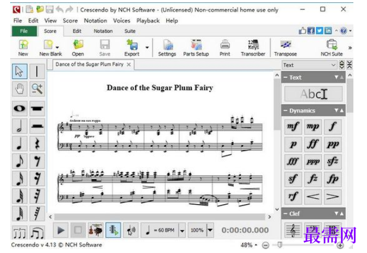This screenshot has width=367, height=253.
Task: Insert the sf dynamic marking
Action: click(293, 179)
